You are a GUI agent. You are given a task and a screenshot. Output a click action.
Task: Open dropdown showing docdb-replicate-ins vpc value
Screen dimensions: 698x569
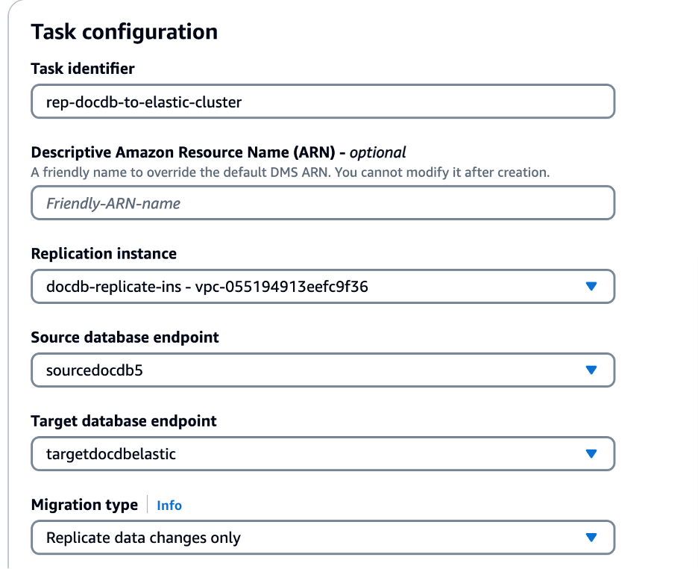click(298, 287)
